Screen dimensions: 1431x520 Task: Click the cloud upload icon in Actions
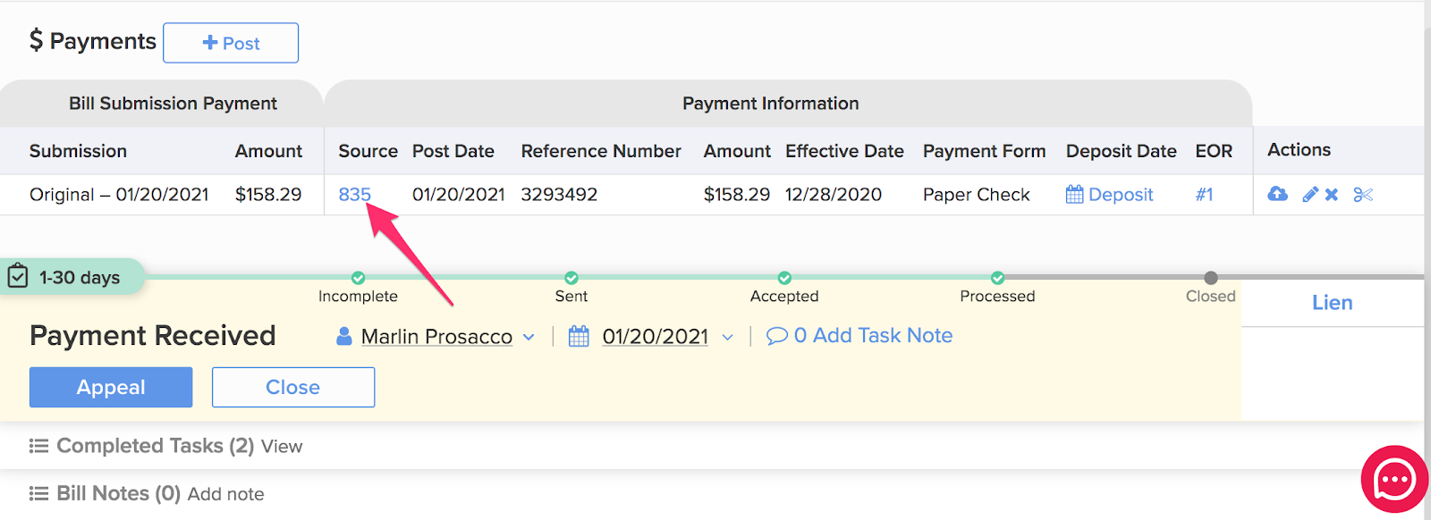1277,194
